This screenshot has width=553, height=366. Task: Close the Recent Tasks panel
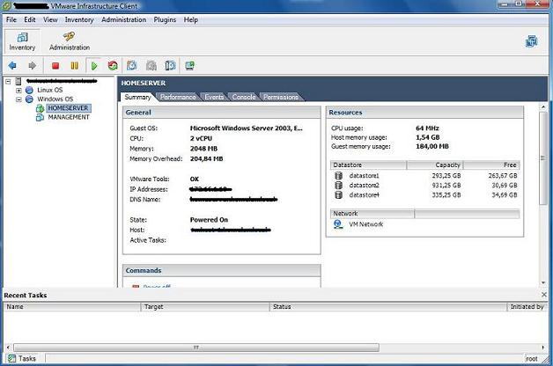544,295
